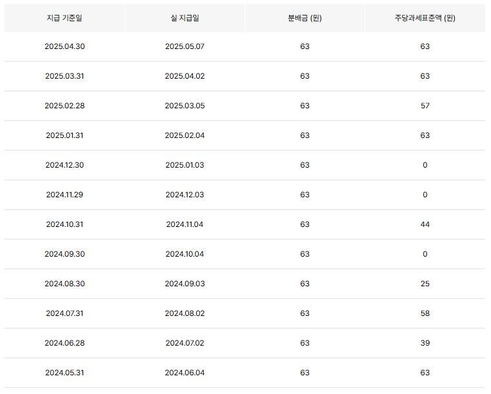The width and height of the screenshot is (491, 394).
Task: Select the 2024.09.30 record date cell
Action: point(65,254)
